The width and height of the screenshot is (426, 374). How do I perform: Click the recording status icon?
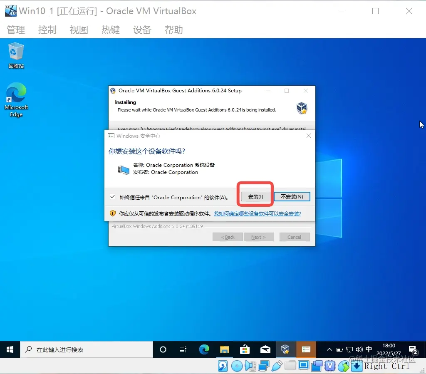click(x=317, y=366)
